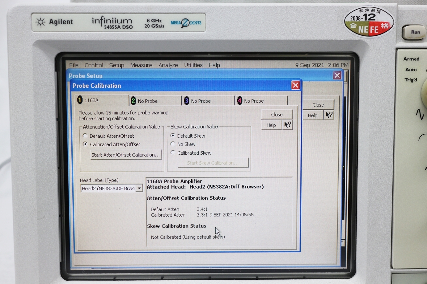Click the Attached Head info line

205,187
